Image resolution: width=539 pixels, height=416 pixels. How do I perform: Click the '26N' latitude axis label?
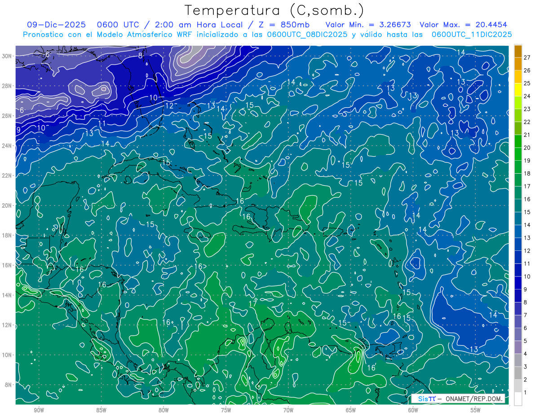(x=8, y=116)
